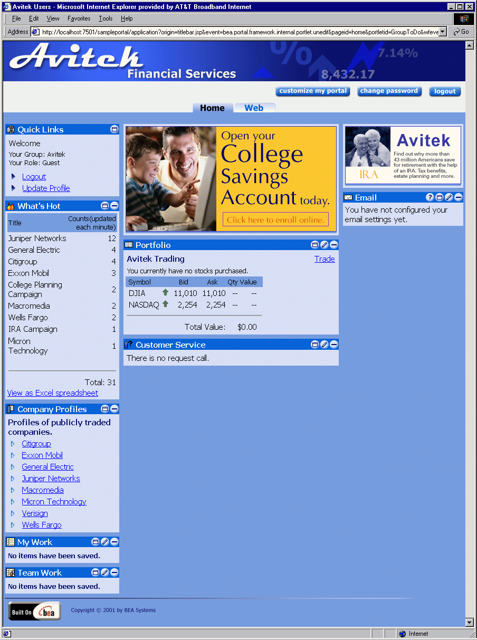Minimize the Customer Service portlet
Image resolution: width=477 pixels, height=640 pixels.
tap(334, 345)
